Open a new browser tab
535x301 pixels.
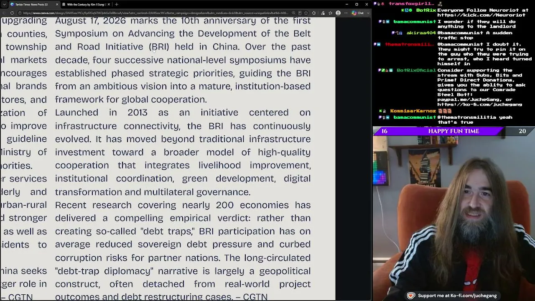point(117,4)
